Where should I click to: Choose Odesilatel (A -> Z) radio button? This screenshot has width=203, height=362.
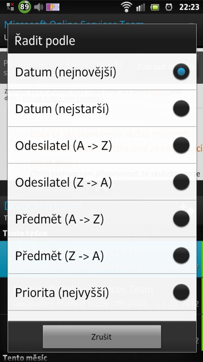[x=181, y=145]
